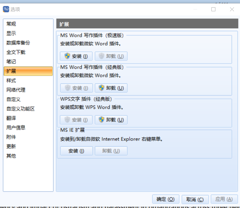
Task: Click the NoteExpress app icon in title bar
Action: coord(6,9)
